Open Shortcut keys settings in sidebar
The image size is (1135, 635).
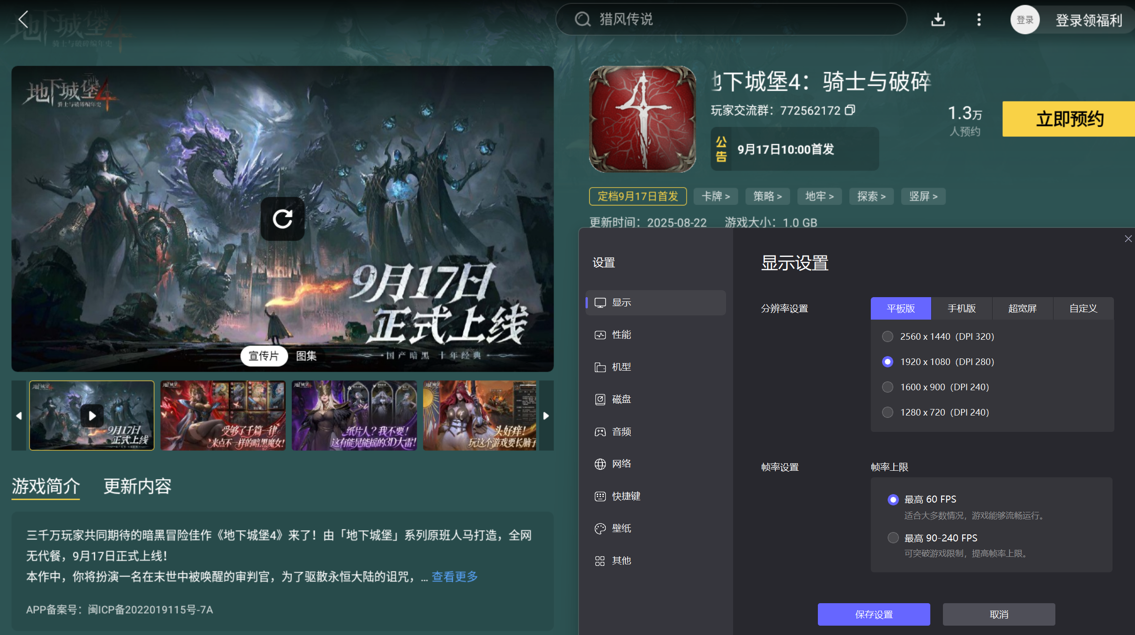tap(625, 496)
